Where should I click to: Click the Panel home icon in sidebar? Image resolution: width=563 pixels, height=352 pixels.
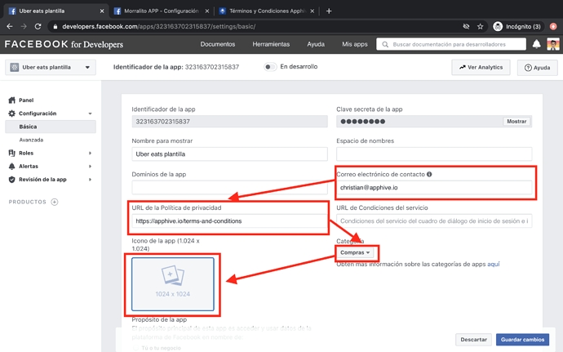click(11, 100)
